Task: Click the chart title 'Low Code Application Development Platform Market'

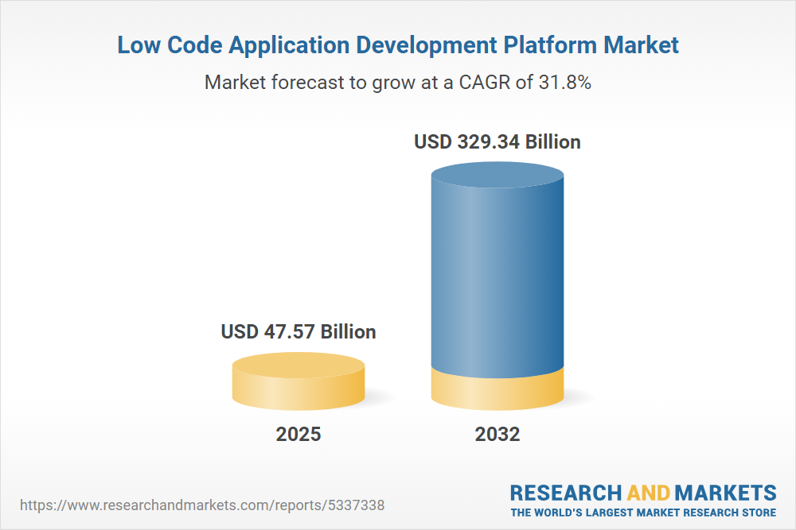Action: (x=398, y=45)
